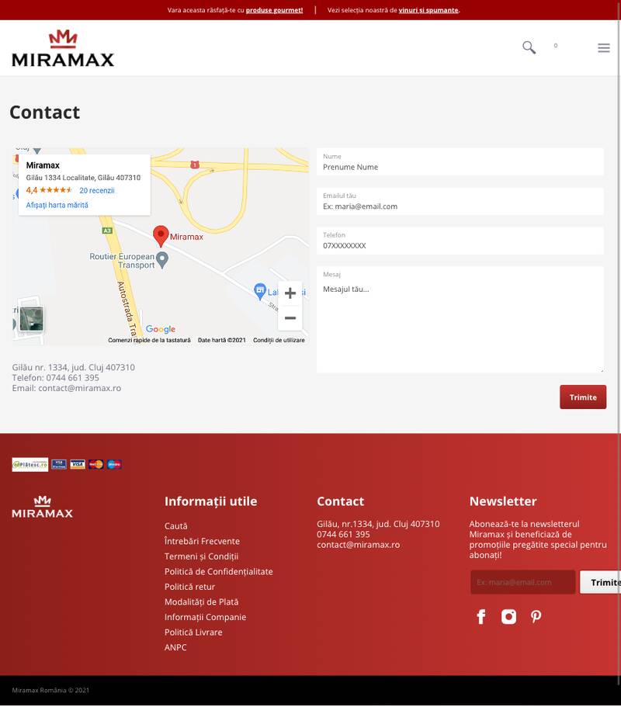Focus the newsletter email field
This screenshot has width=621, height=707.
click(522, 582)
